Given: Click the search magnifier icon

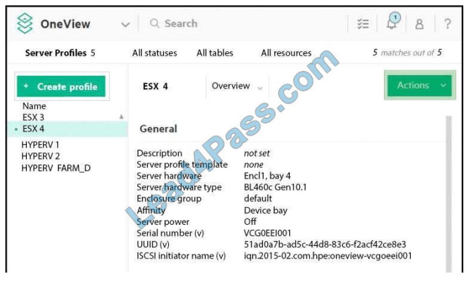Looking at the screenshot, I should click(x=154, y=23).
